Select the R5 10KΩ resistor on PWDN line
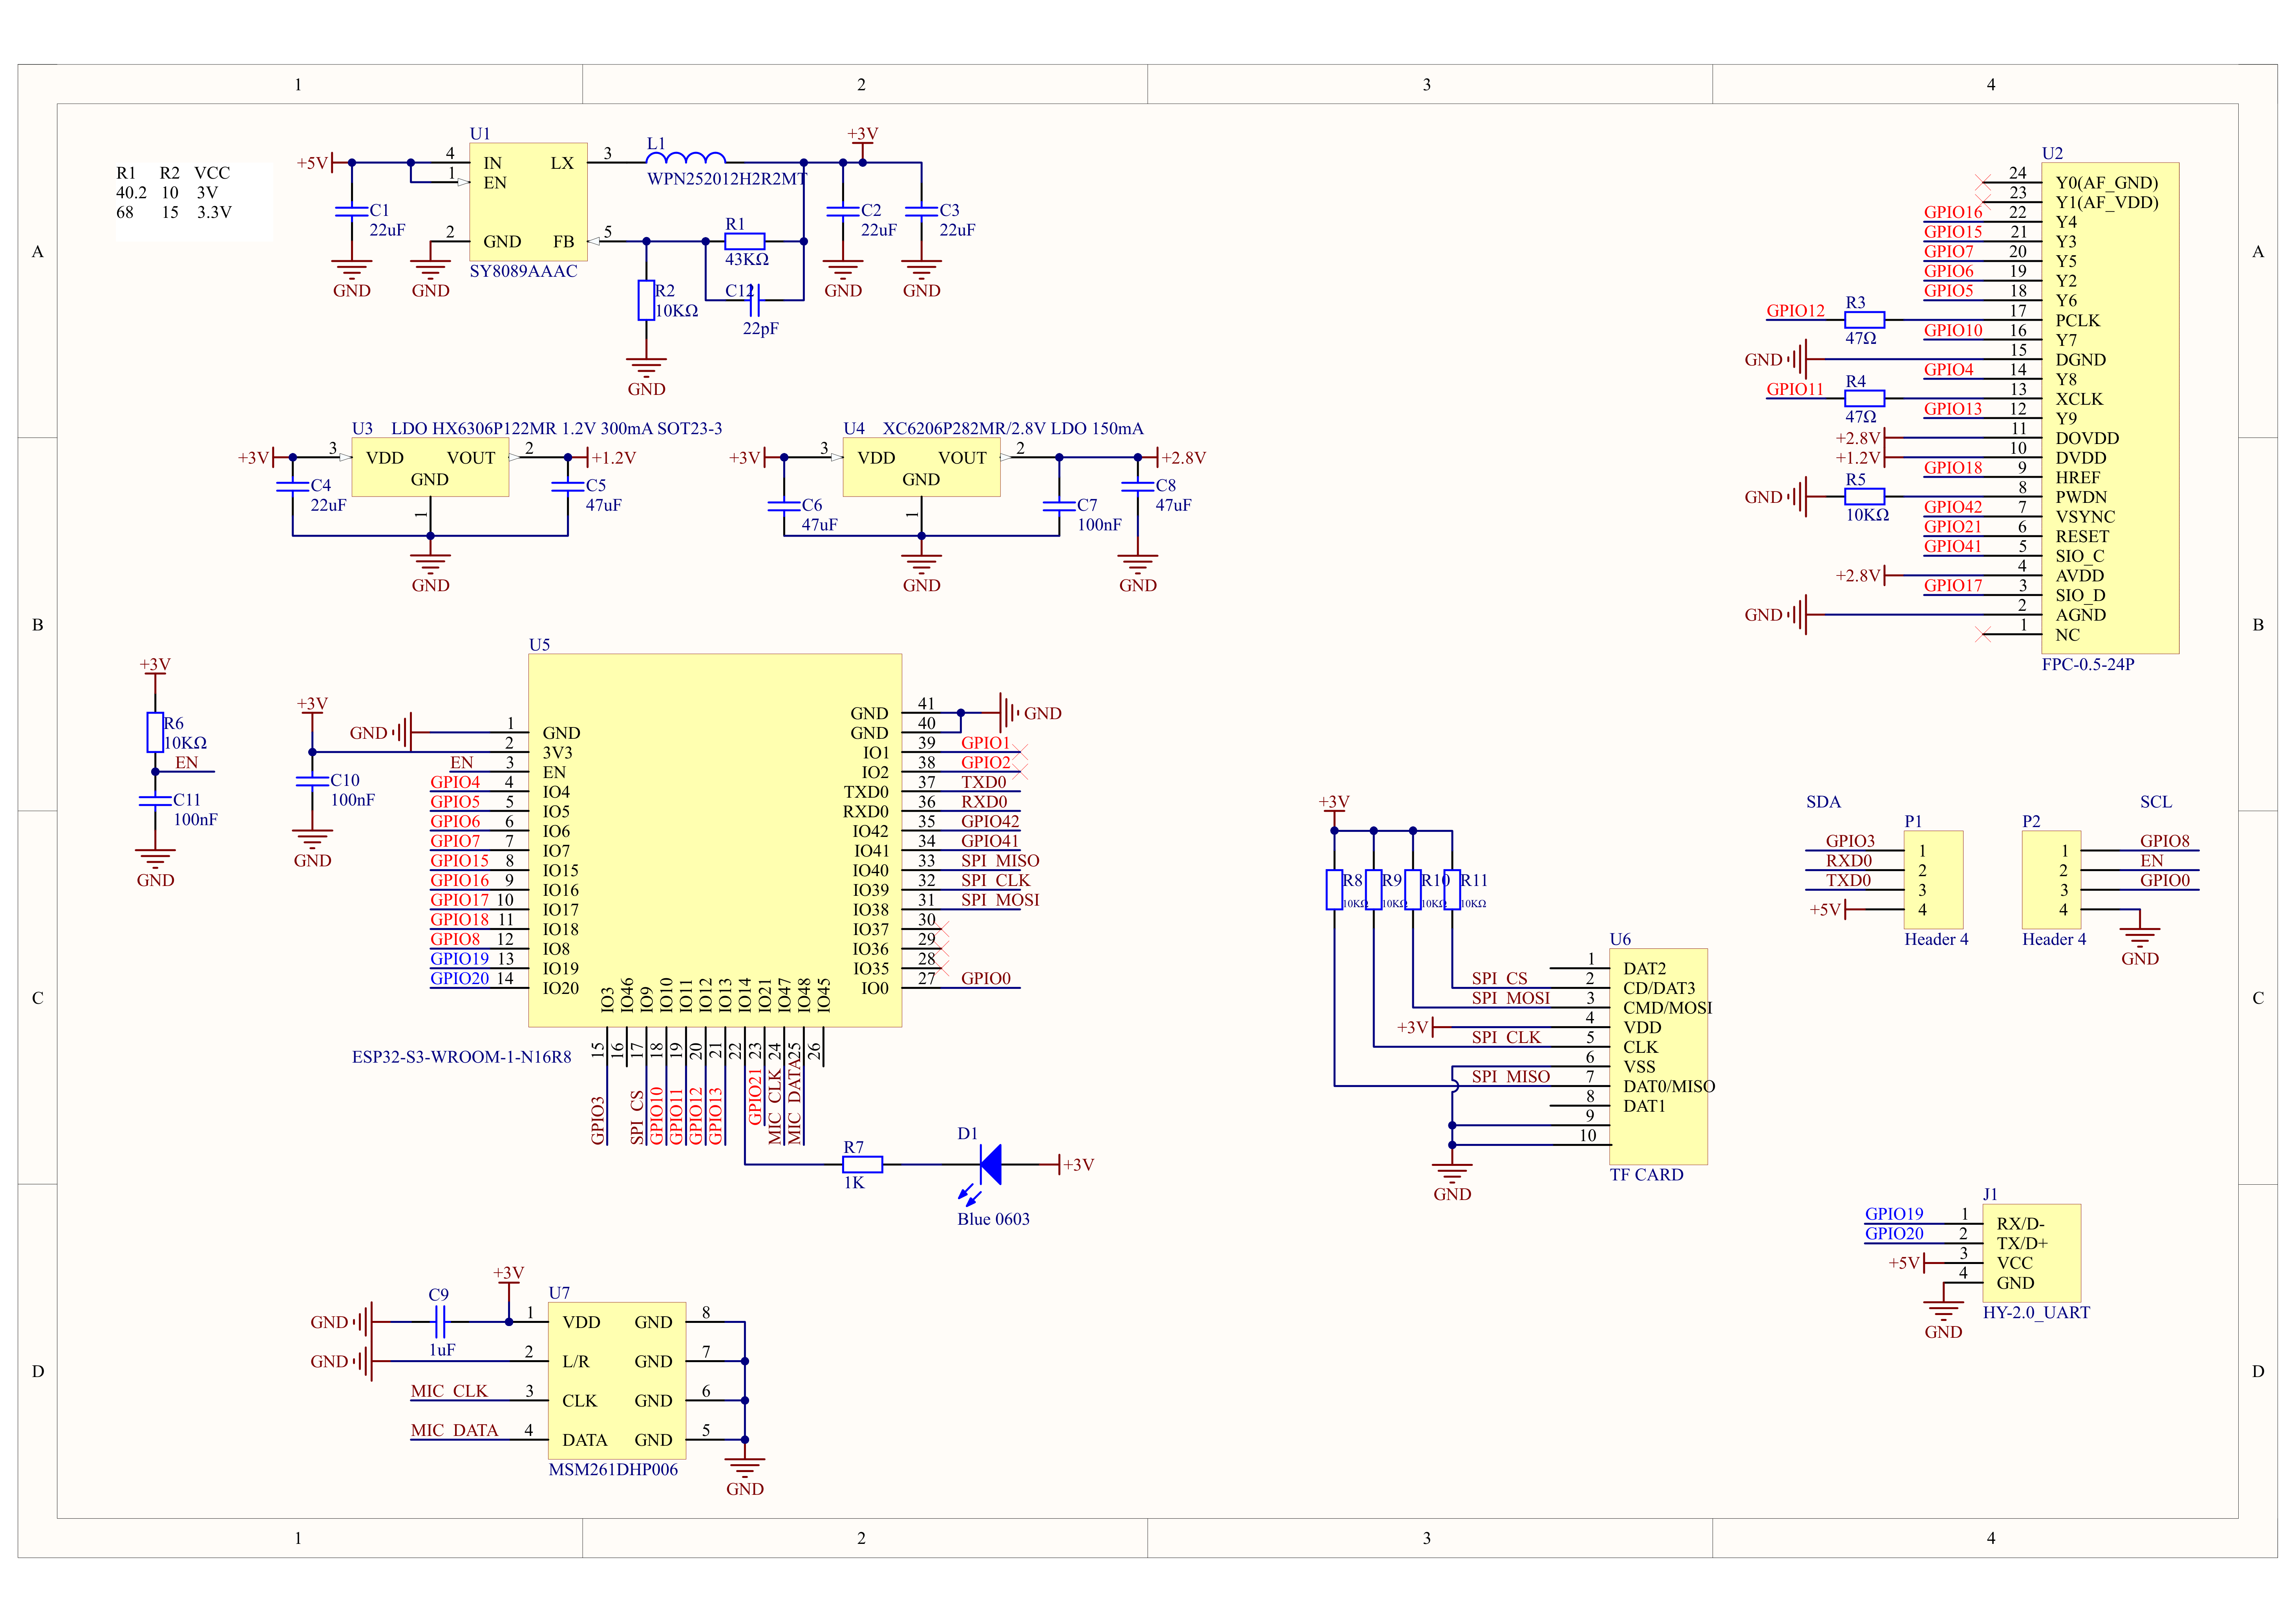This screenshot has height=1622, width=2296. click(x=1865, y=496)
